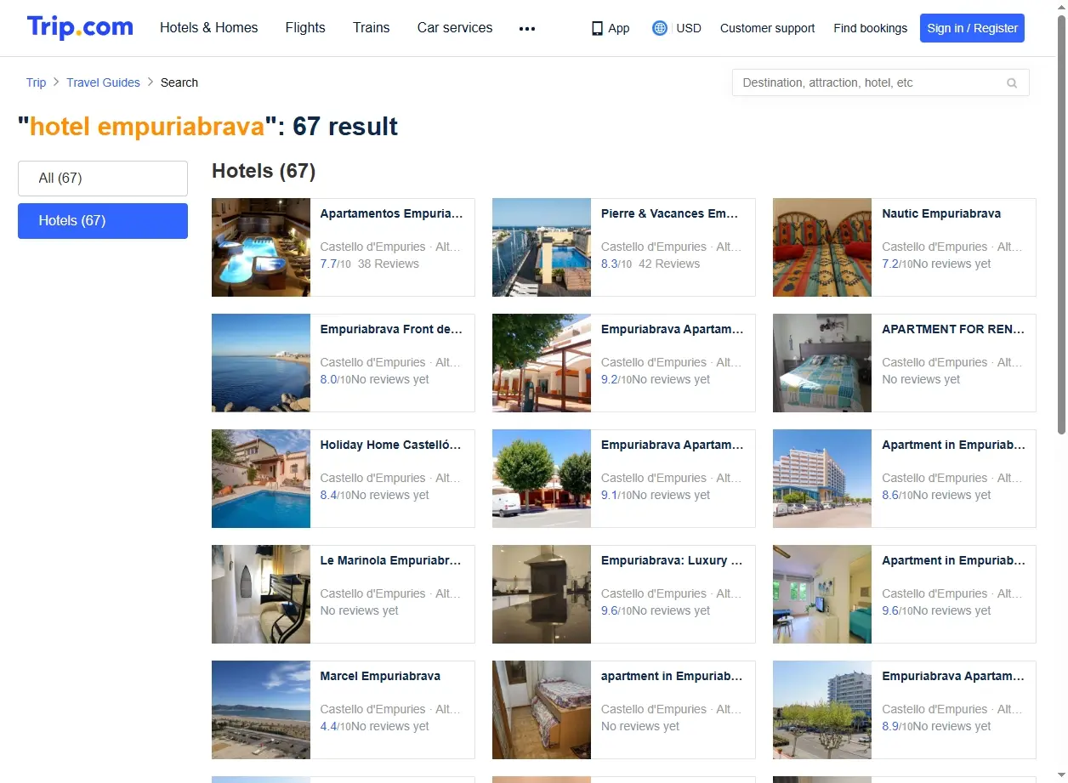Viewport: 1068px width, 783px height.
Task: Click the Trip.com logo
Action: (80, 27)
